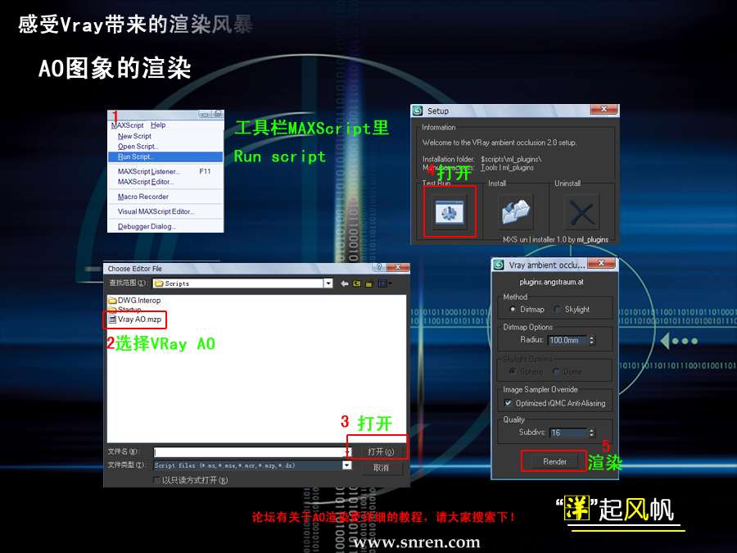This screenshot has width=737, height=553.
Task: Toggle Optimized rQMC Anti-Aliasing checkbox
Action: click(x=508, y=403)
